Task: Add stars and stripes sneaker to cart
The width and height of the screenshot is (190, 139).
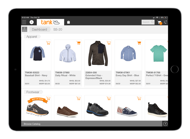Action: point(139,98)
